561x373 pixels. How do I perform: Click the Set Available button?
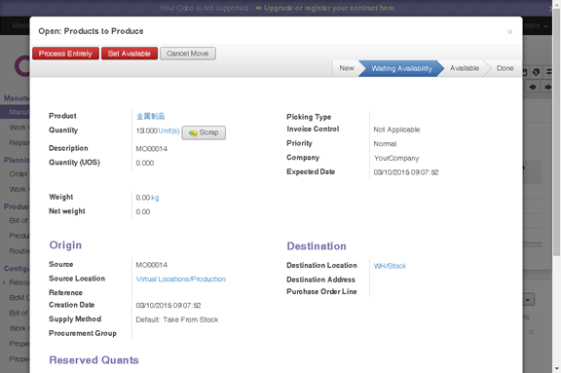[130, 54]
